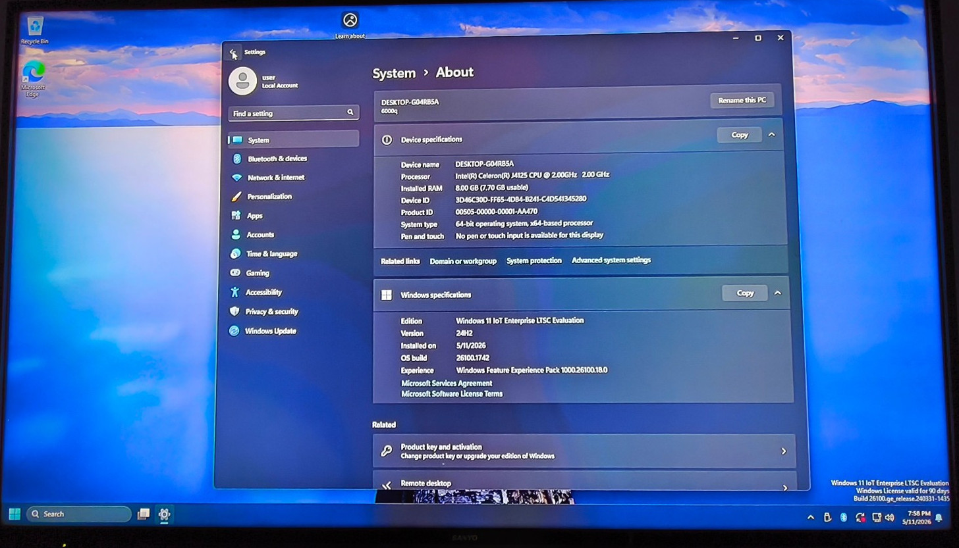The height and width of the screenshot is (548, 959).
Task: Open the Windows Start menu
Action: 14,514
